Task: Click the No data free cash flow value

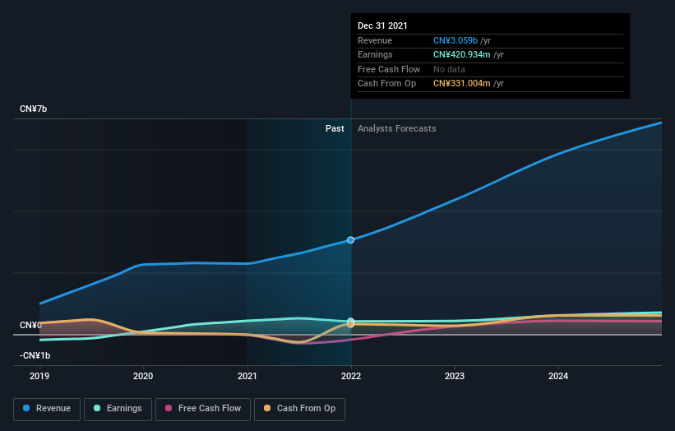Action: click(x=449, y=69)
